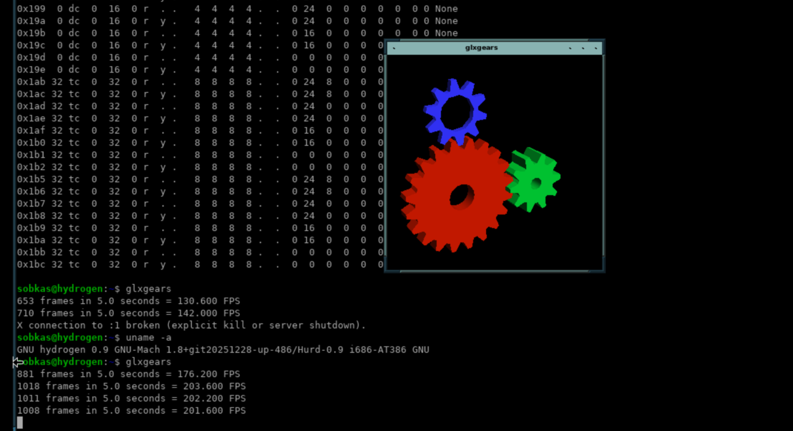Screen dimensions: 793x431
Task: Open the window menu button on glxgears title bar
Action: point(394,48)
